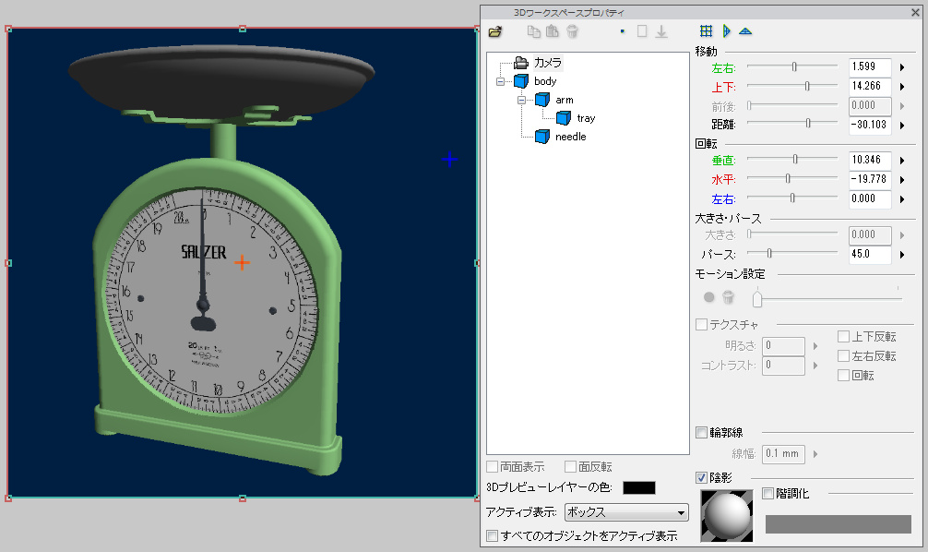Click the shading sphere light preview
Screen dimensions: 928x552
coord(726,513)
